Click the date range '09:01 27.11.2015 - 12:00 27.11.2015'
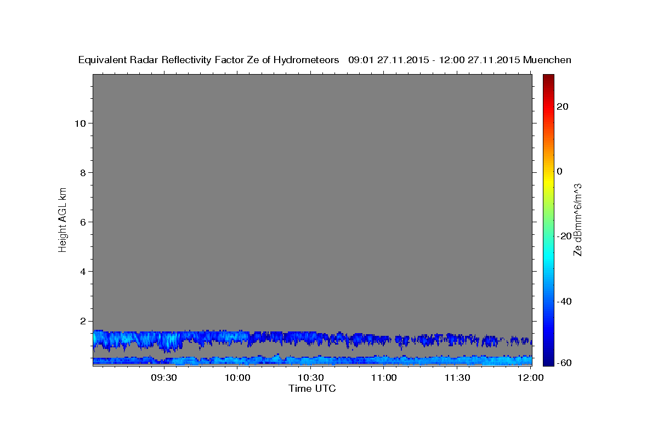 tap(434, 60)
